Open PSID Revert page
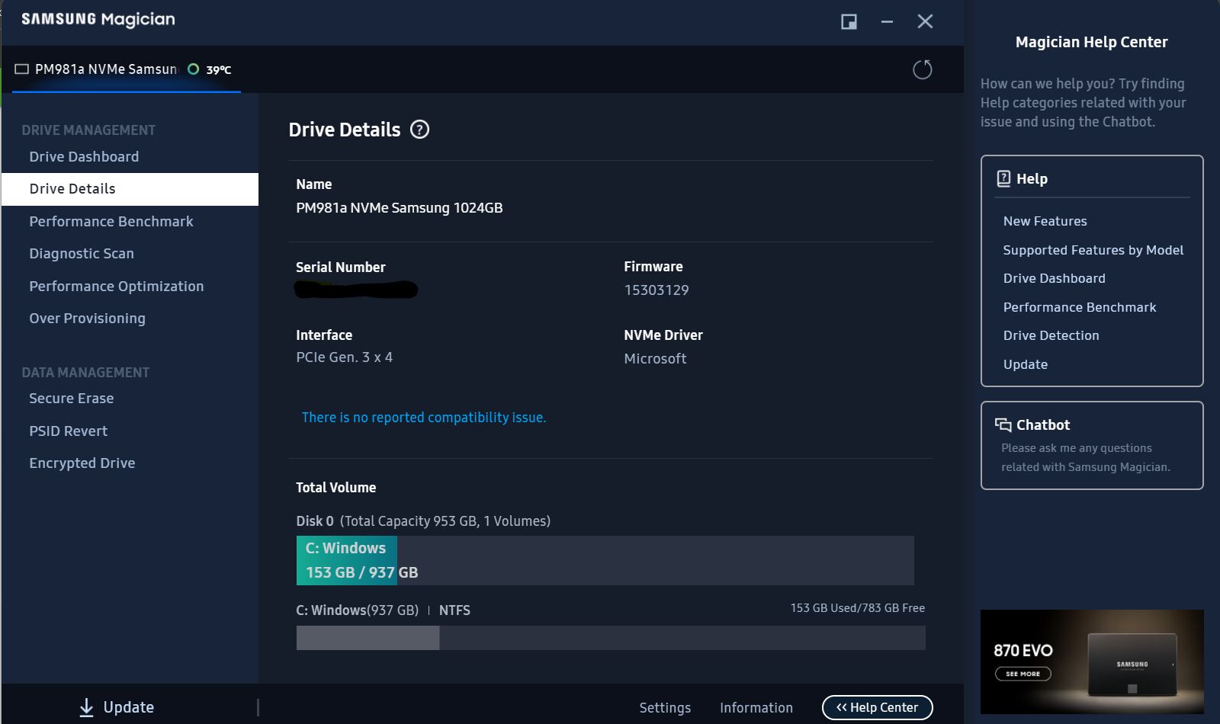 pyautogui.click(x=69, y=431)
